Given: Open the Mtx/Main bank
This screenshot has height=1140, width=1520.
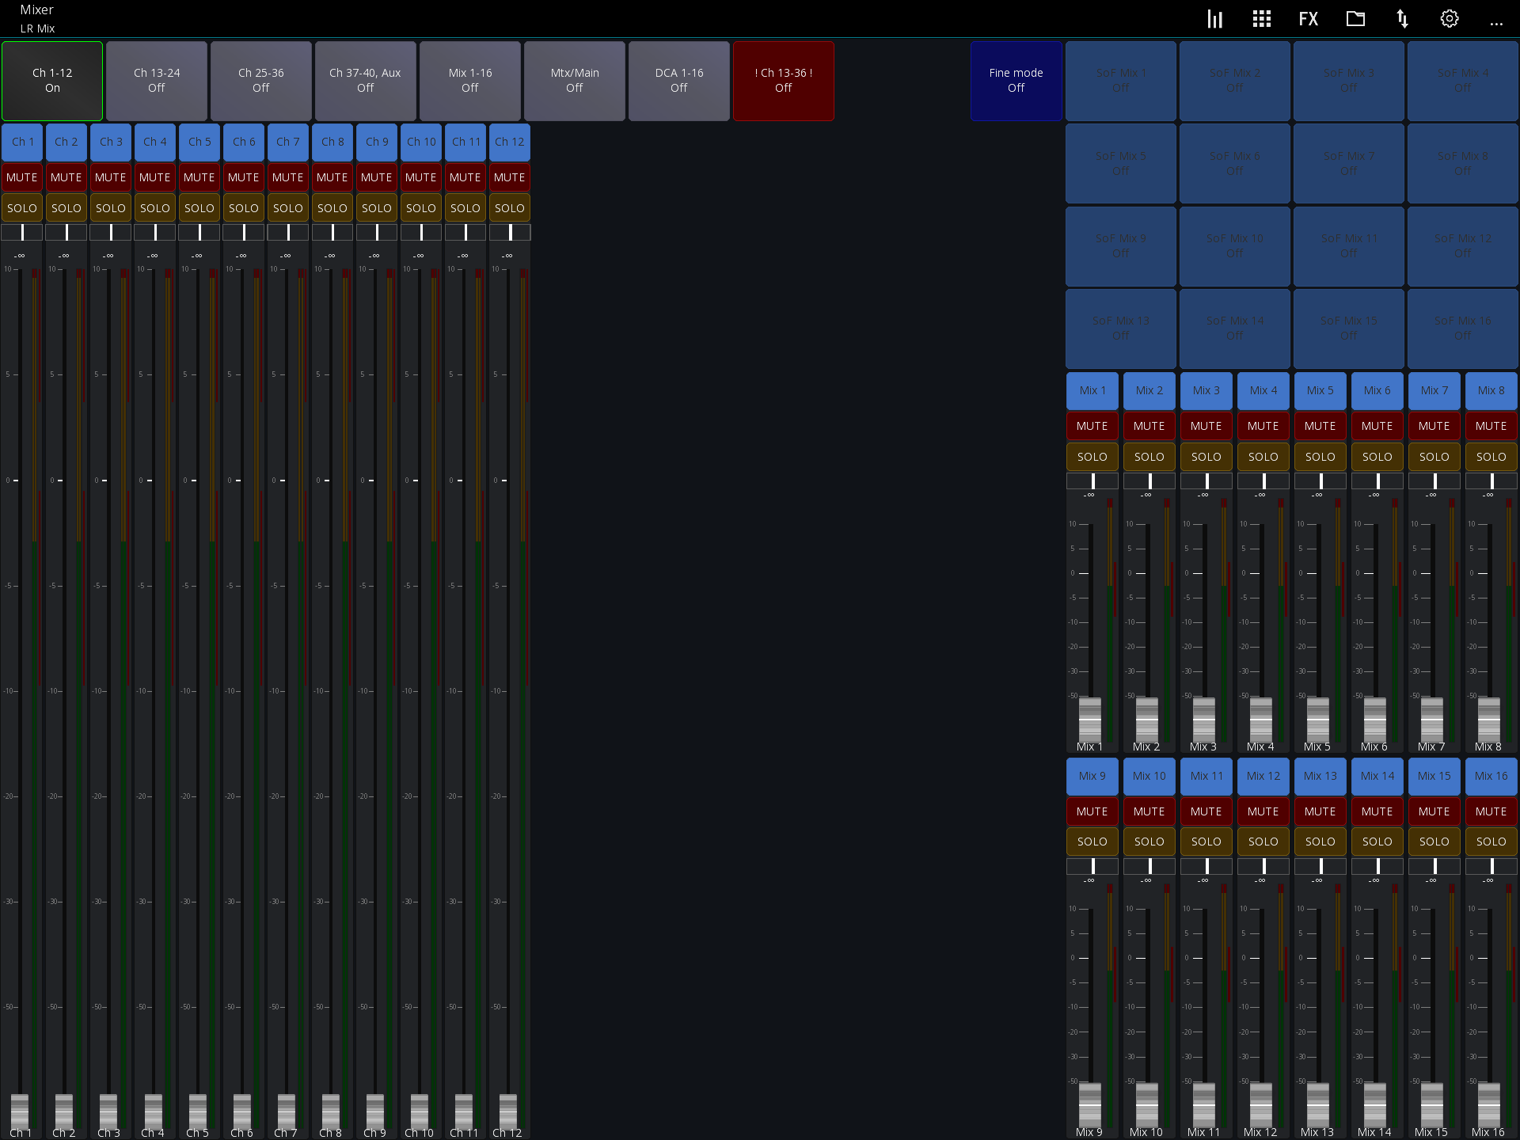Looking at the screenshot, I should pos(574,80).
